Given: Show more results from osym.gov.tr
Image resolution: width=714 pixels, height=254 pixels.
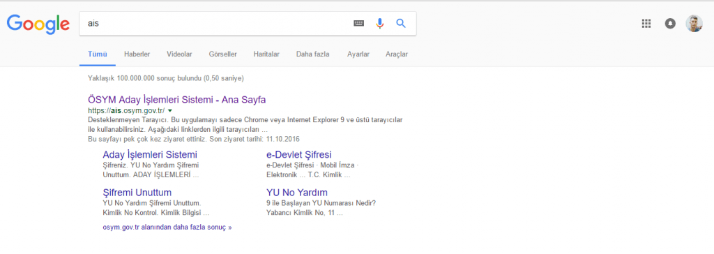Looking at the screenshot, I should tap(167, 227).
